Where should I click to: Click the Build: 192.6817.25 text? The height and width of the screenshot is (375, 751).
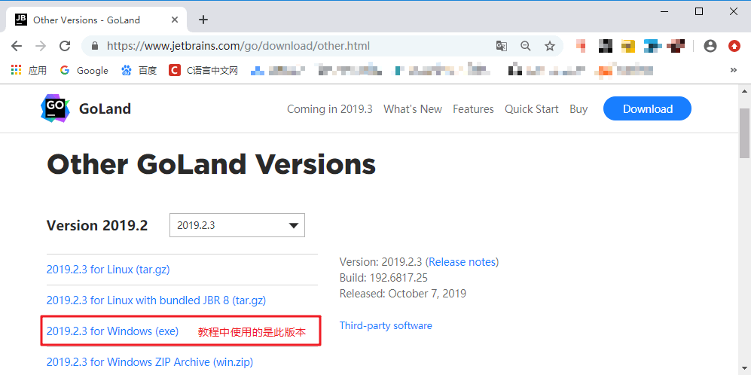point(383,278)
